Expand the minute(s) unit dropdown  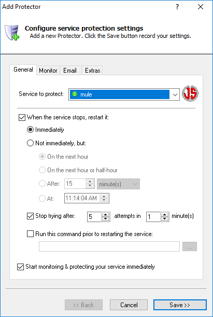[118, 184]
